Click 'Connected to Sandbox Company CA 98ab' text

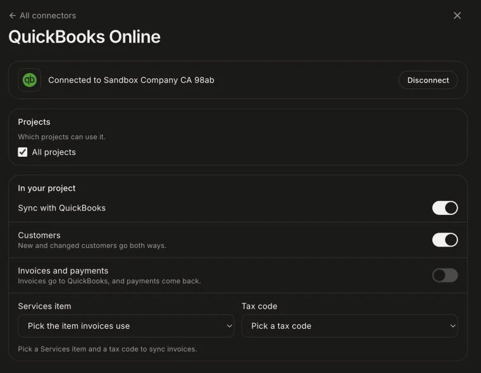pos(131,80)
